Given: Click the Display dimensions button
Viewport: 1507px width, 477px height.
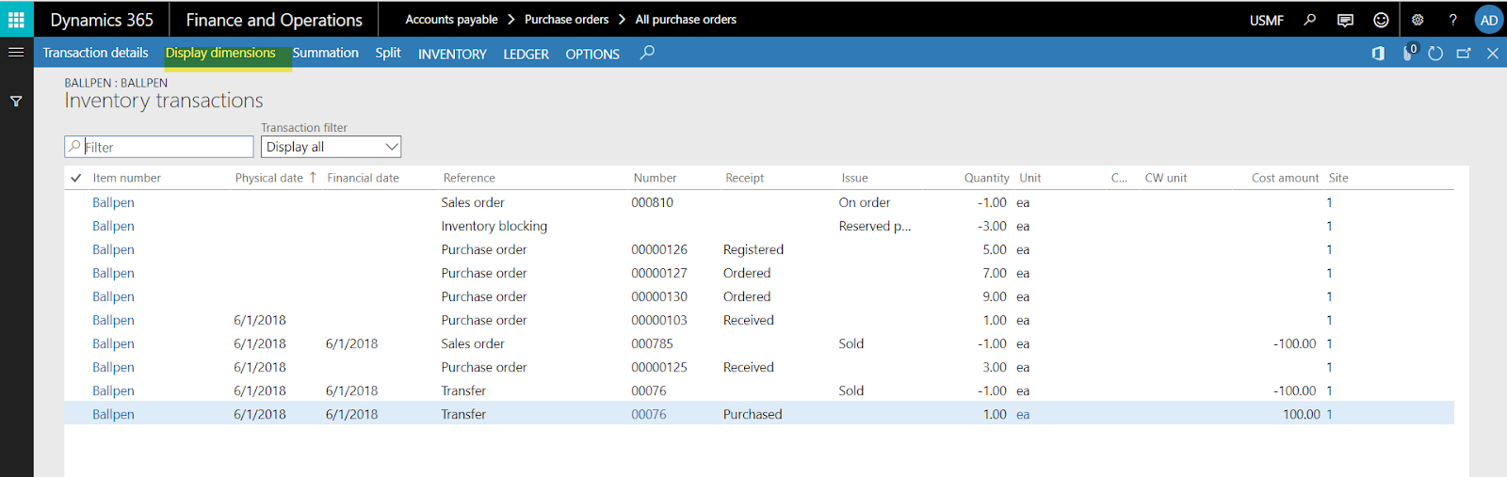Looking at the screenshot, I should (220, 53).
